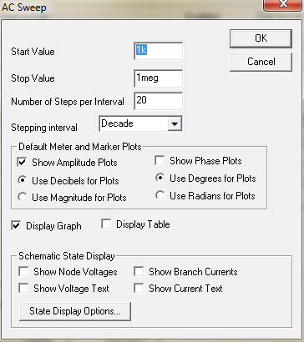Check Show Node Voltages
This screenshot has width=304, height=342.
[23, 271]
